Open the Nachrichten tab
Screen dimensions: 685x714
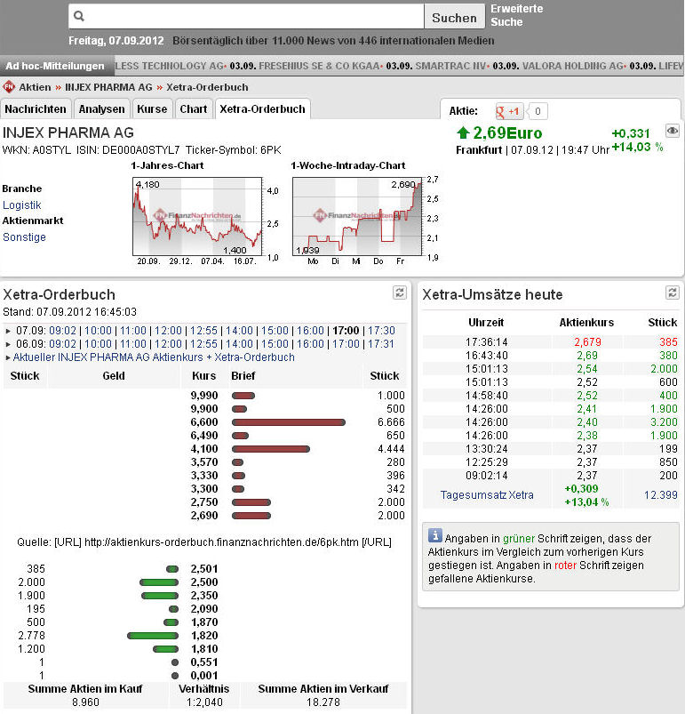(36, 109)
